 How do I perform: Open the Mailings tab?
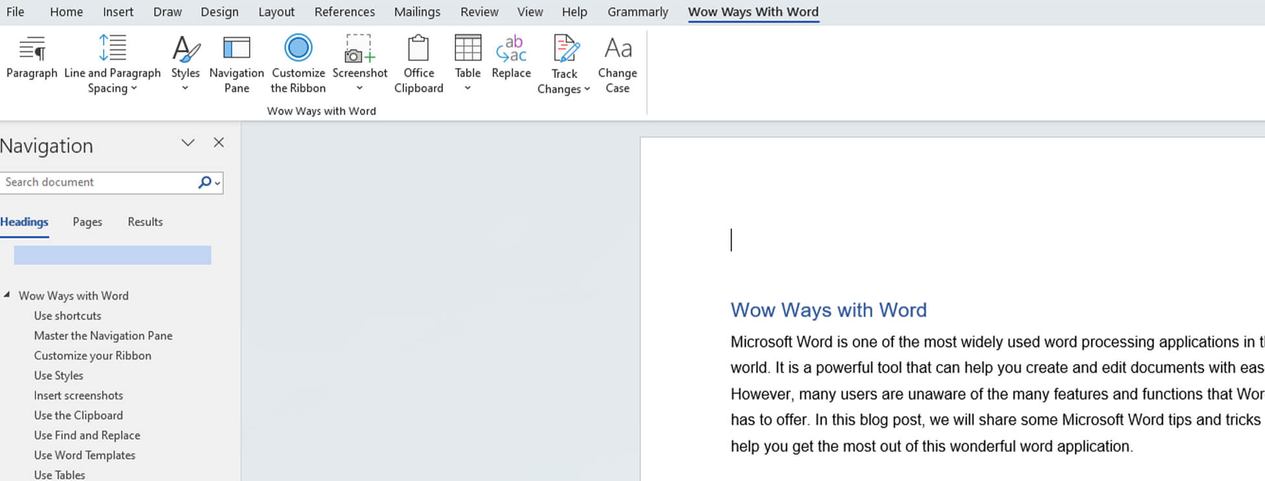(417, 12)
